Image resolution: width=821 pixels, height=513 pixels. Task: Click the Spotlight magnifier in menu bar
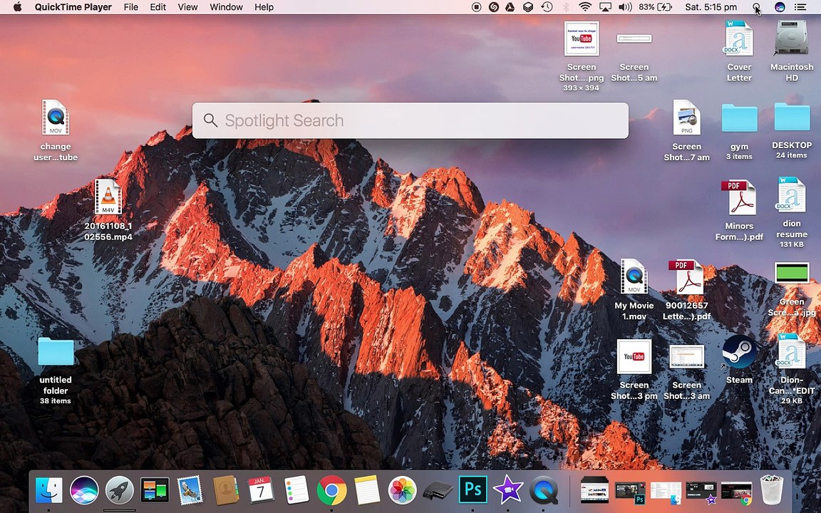point(756,7)
